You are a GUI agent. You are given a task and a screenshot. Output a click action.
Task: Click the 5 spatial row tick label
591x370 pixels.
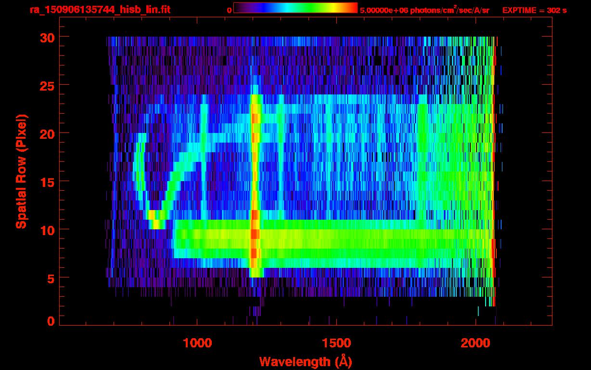click(51, 278)
